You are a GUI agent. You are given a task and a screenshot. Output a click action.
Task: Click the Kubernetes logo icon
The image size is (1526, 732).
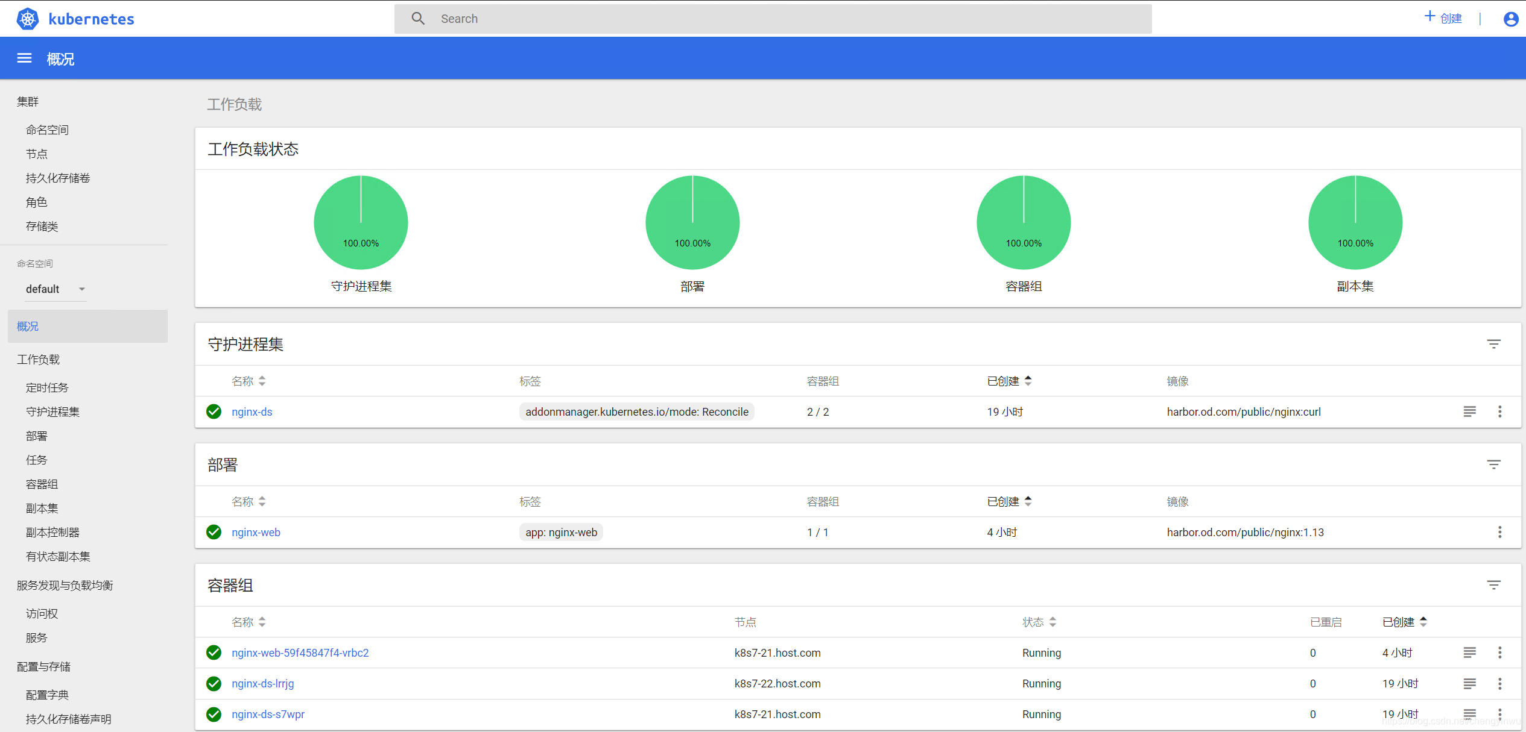pos(28,19)
